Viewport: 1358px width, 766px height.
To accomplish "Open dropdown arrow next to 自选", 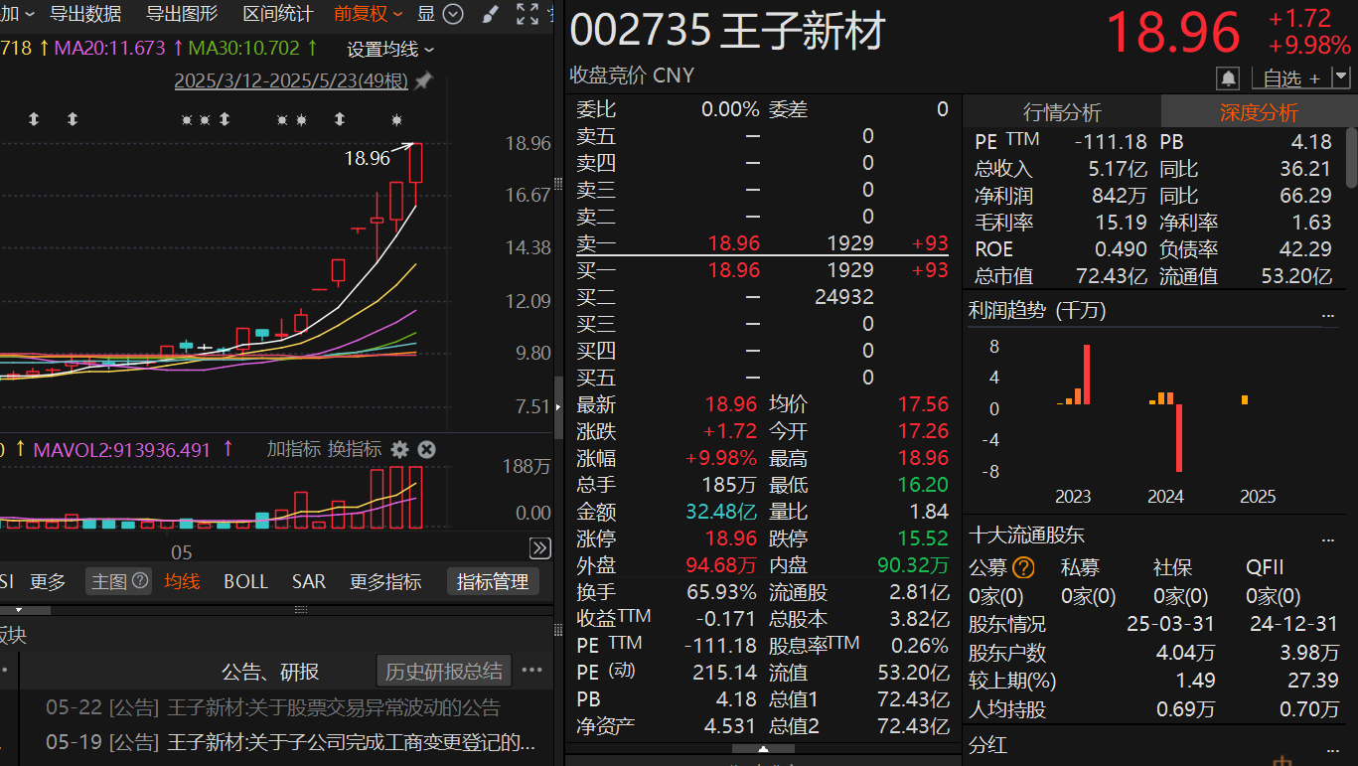I will [1341, 77].
